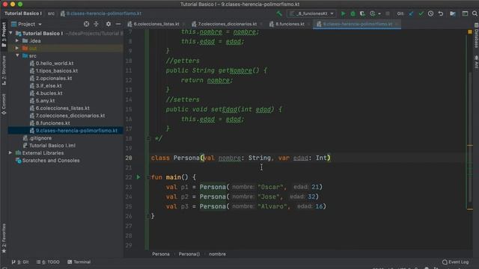479x269 pixels.
Task: Open the _8_funcionesKt run configuration dropdown
Action: tap(311, 13)
